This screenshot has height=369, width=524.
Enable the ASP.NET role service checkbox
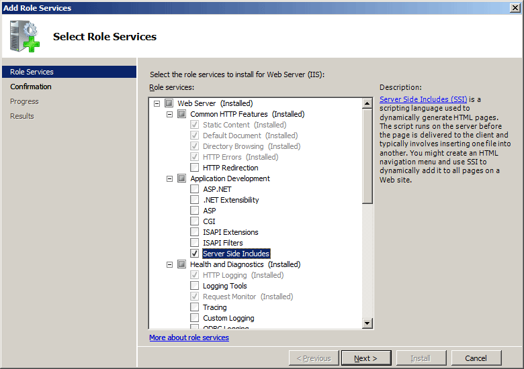coord(195,189)
